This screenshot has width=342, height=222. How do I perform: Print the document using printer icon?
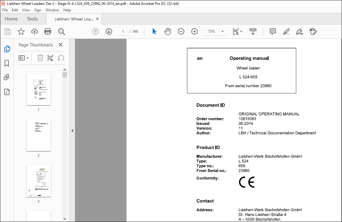pos(48,31)
